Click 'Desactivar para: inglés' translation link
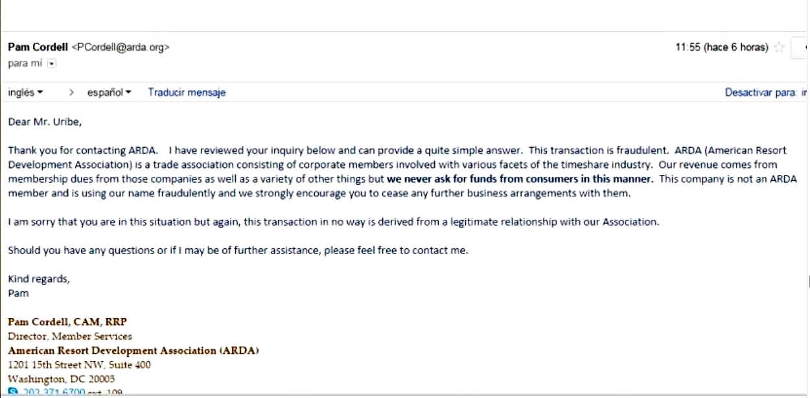 (x=765, y=93)
